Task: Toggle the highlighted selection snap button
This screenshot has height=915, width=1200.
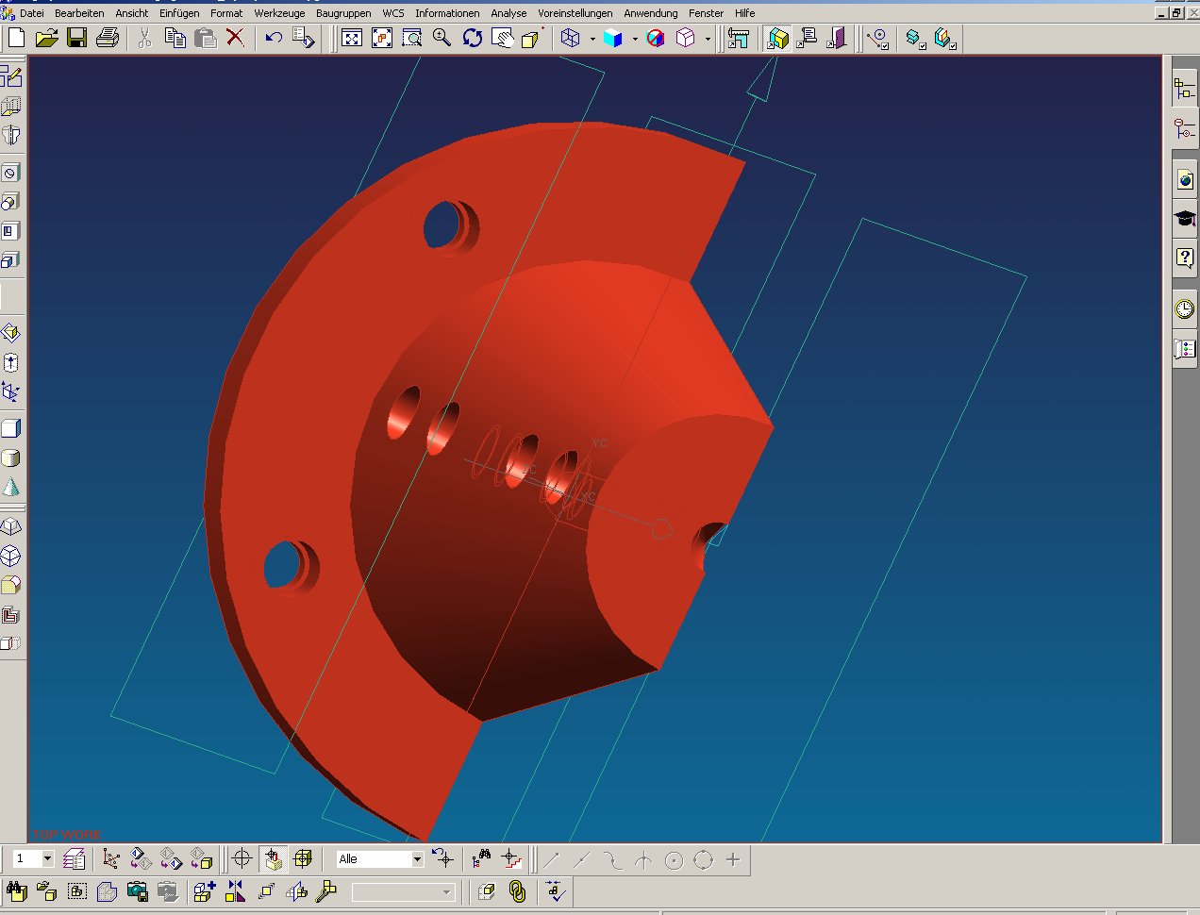Action: click(x=273, y=859)
